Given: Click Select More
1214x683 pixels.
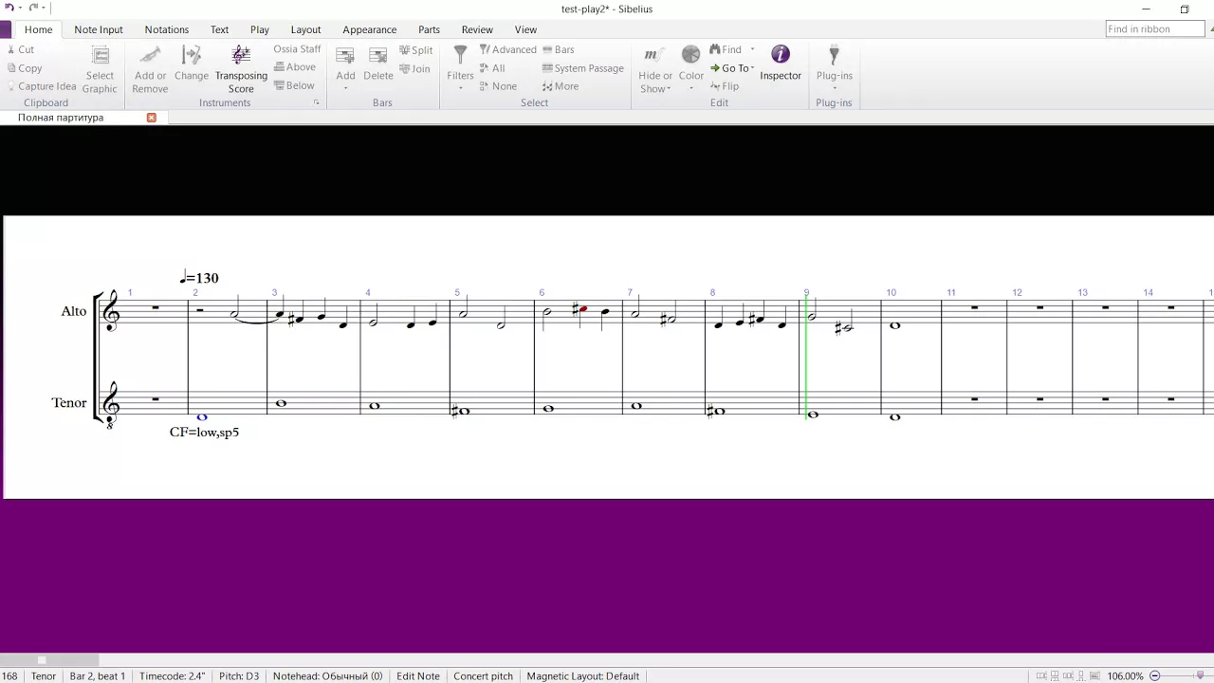Looking at the screenshot, I should 561,86.
